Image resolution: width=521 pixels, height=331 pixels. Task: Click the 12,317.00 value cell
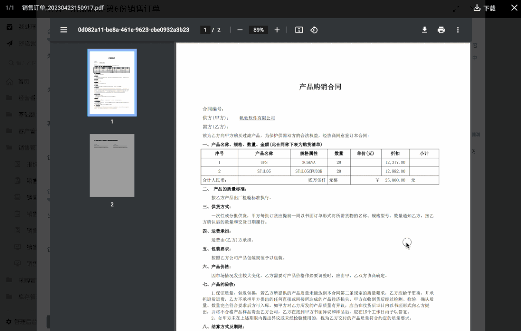click(x=395, y=162)
